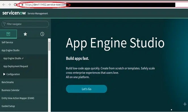This screenshot has width=188, height=112.
Task: Click the funnel icon in Filter navigator
Action: coord(4,24)
